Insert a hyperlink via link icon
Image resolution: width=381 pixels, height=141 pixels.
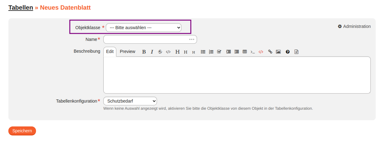pos(270,52)
